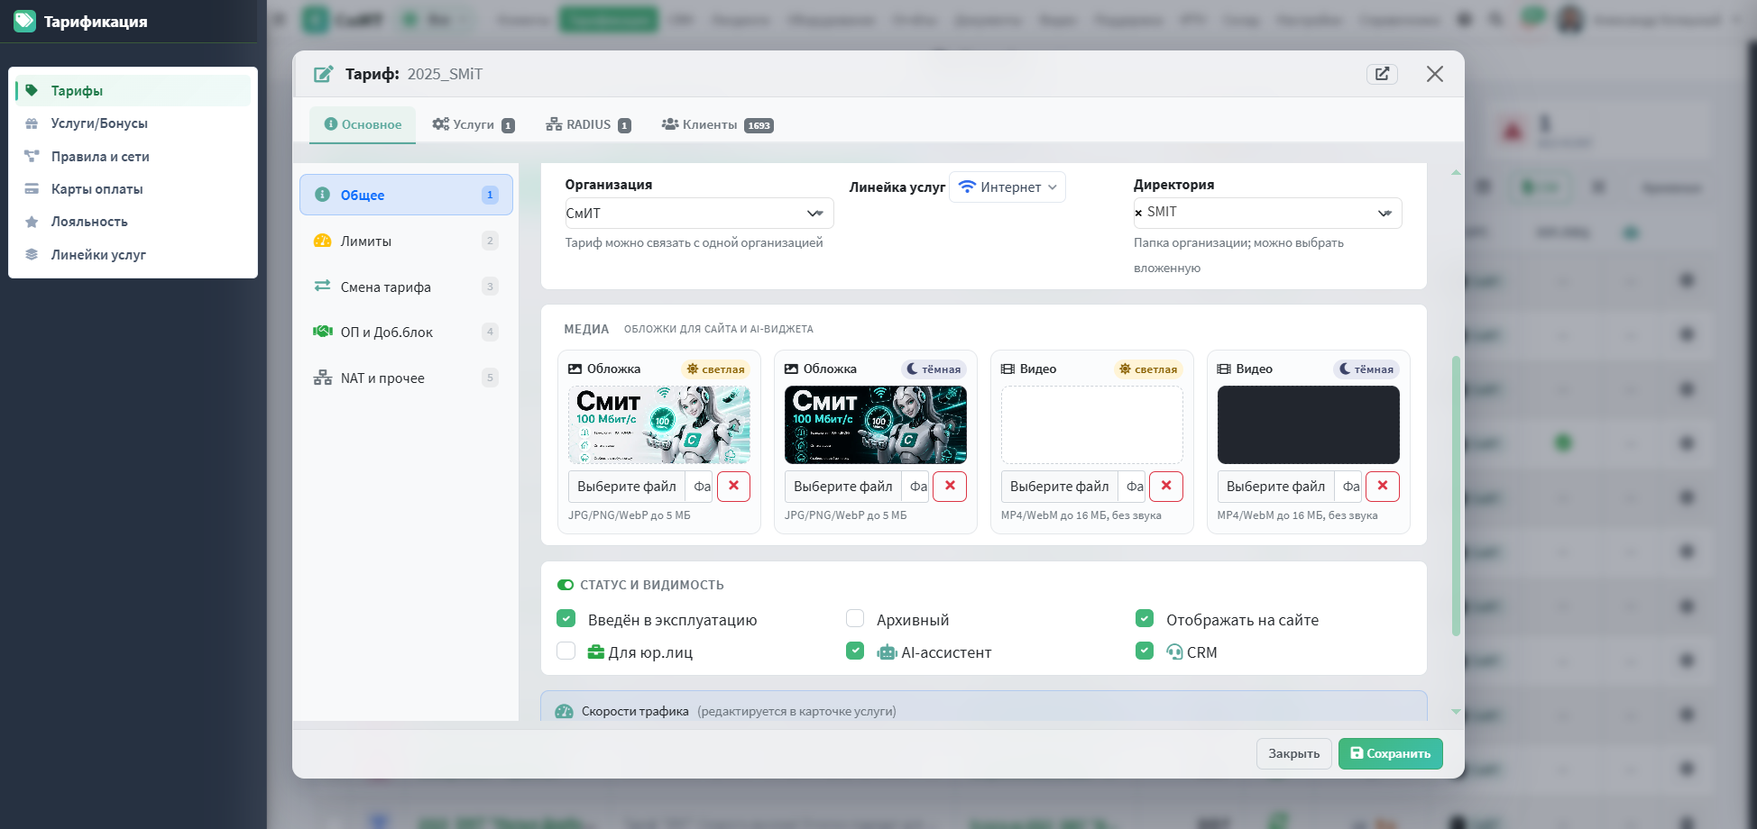
Task: Clear the SMIT directory selection
Action: 1138,213
